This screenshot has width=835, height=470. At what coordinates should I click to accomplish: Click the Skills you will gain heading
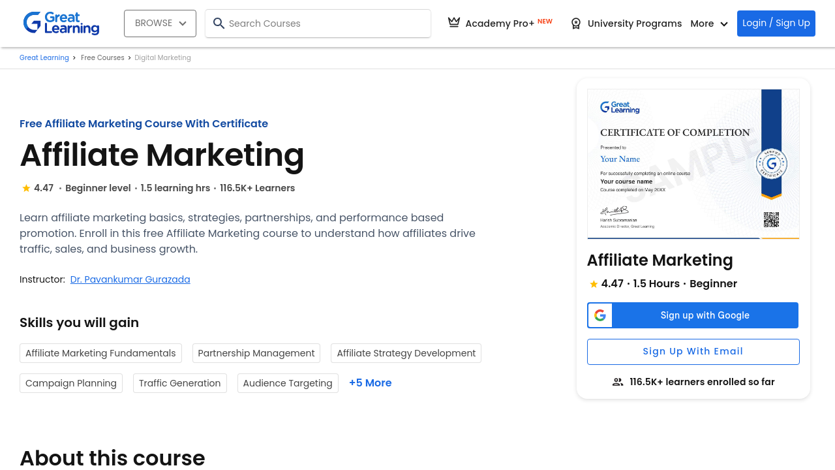[x=79, y=322]
